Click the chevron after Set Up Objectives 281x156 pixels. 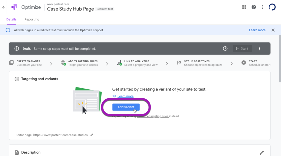(x=232, y=64)
